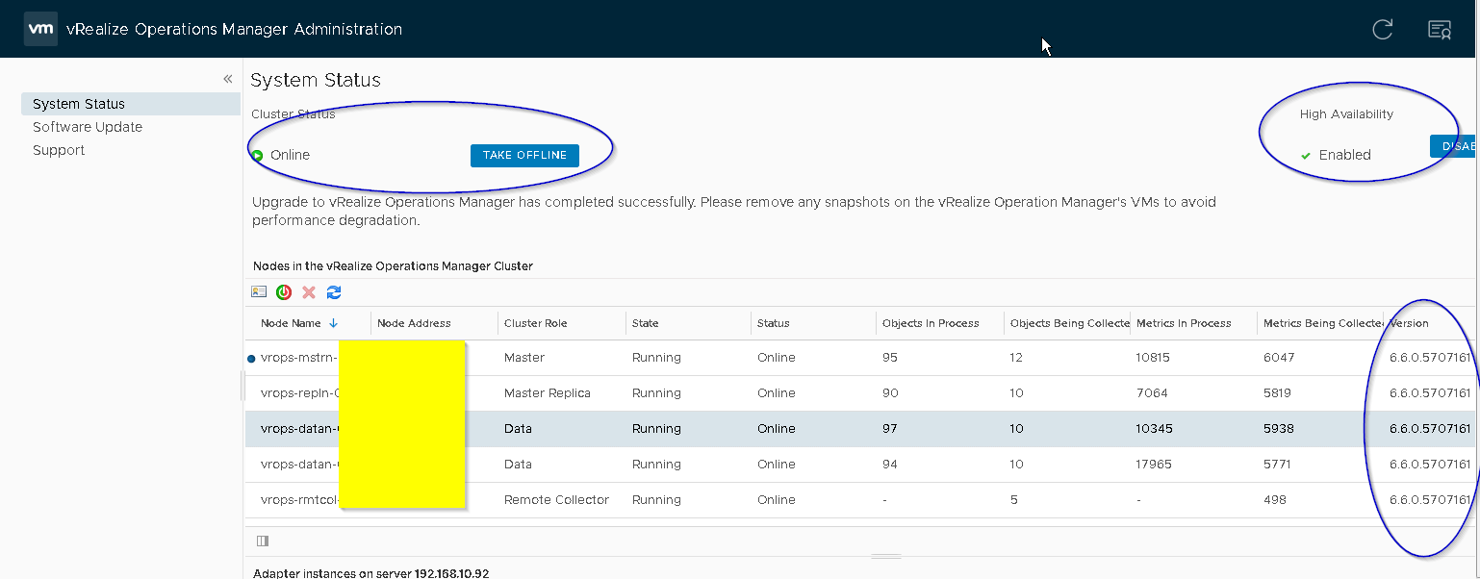Click the node details card icon
This screenshot has height=579, width=1480.
pyautogui.click(x=259, y=292)
